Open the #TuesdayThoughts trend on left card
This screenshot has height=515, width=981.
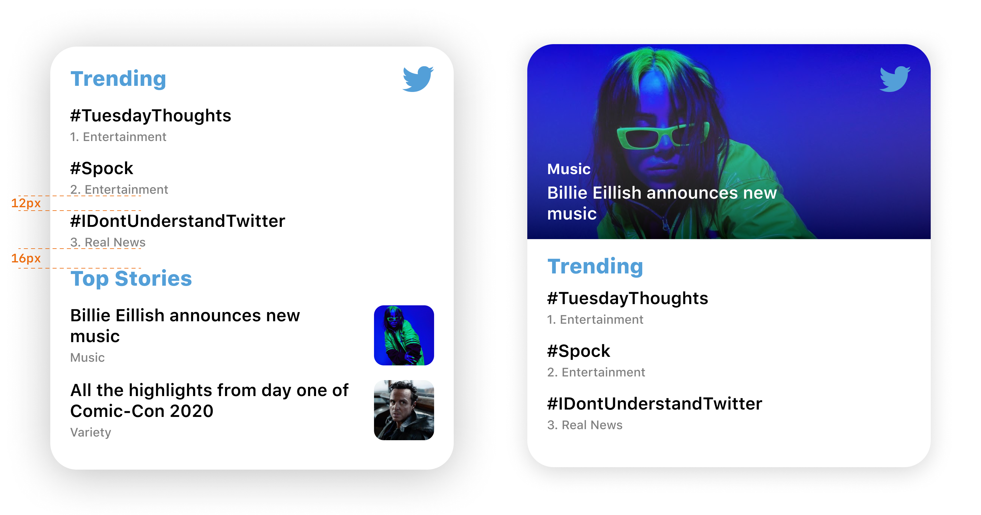tap(151, 116)
